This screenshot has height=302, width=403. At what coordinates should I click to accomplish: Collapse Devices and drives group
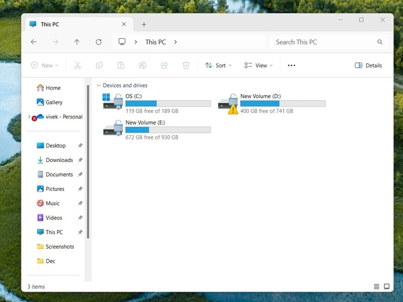tap(99, 85)
